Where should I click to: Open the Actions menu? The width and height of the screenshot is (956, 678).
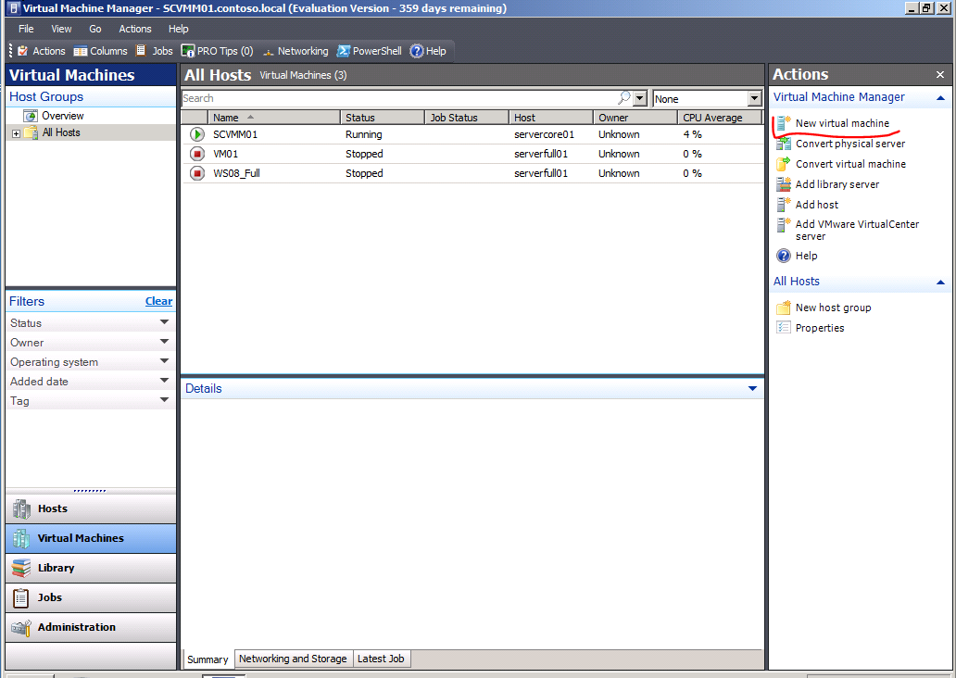click(x=134, y=29)
